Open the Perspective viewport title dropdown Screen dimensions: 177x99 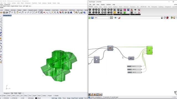click(x=11, y=15)
